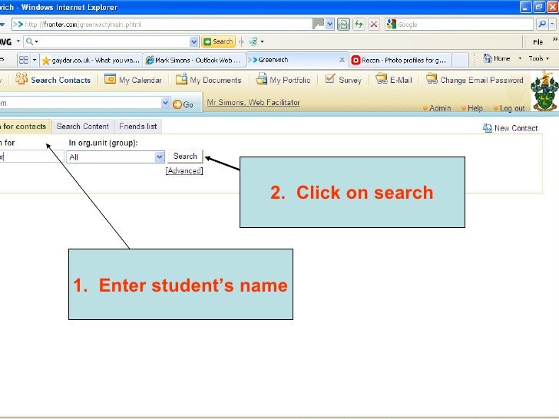The height and width of the screenshot is (419, 559).
Task: Click the New Contact icon
Action: click(488, 128)
